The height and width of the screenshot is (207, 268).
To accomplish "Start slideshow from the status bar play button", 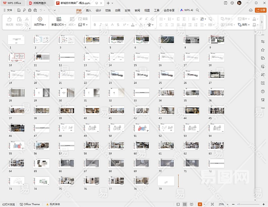I will [x=200, y=204].
